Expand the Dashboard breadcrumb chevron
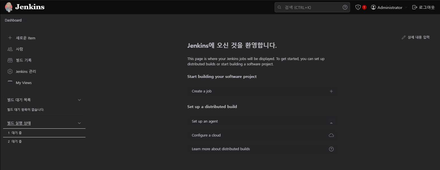440x170 pixels. [x=26, y=20]
